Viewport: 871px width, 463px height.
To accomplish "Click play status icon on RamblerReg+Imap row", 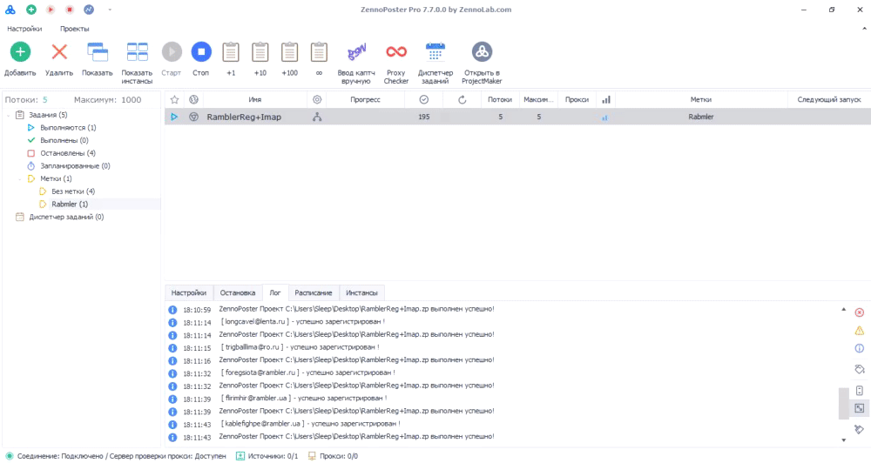I will [174, 117].
